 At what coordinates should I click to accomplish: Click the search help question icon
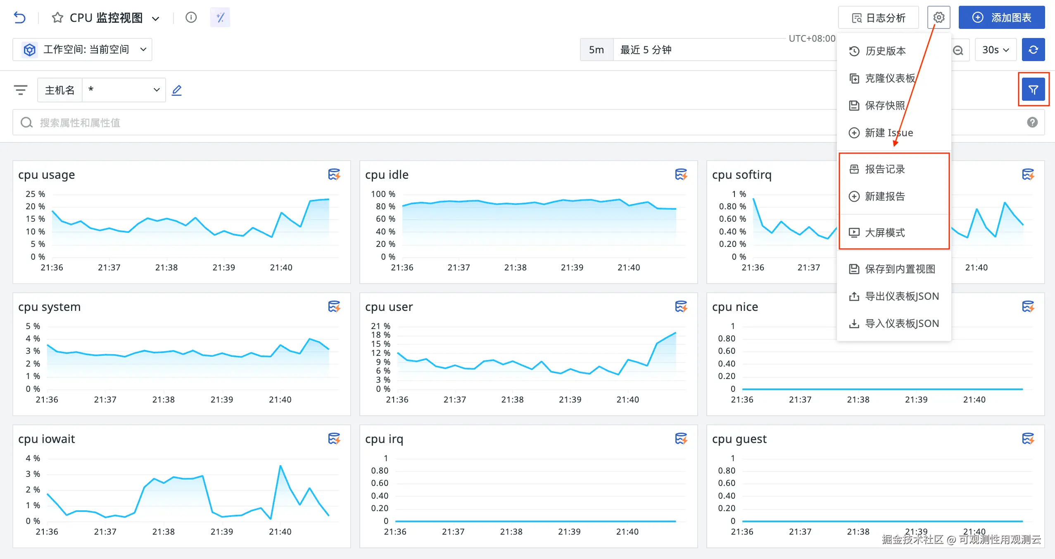[1032, 123]
